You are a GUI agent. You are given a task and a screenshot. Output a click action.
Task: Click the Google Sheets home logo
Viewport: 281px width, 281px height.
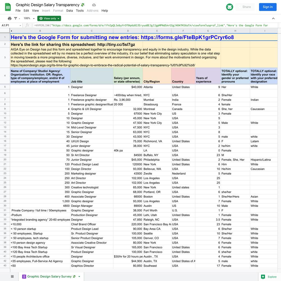8,7
